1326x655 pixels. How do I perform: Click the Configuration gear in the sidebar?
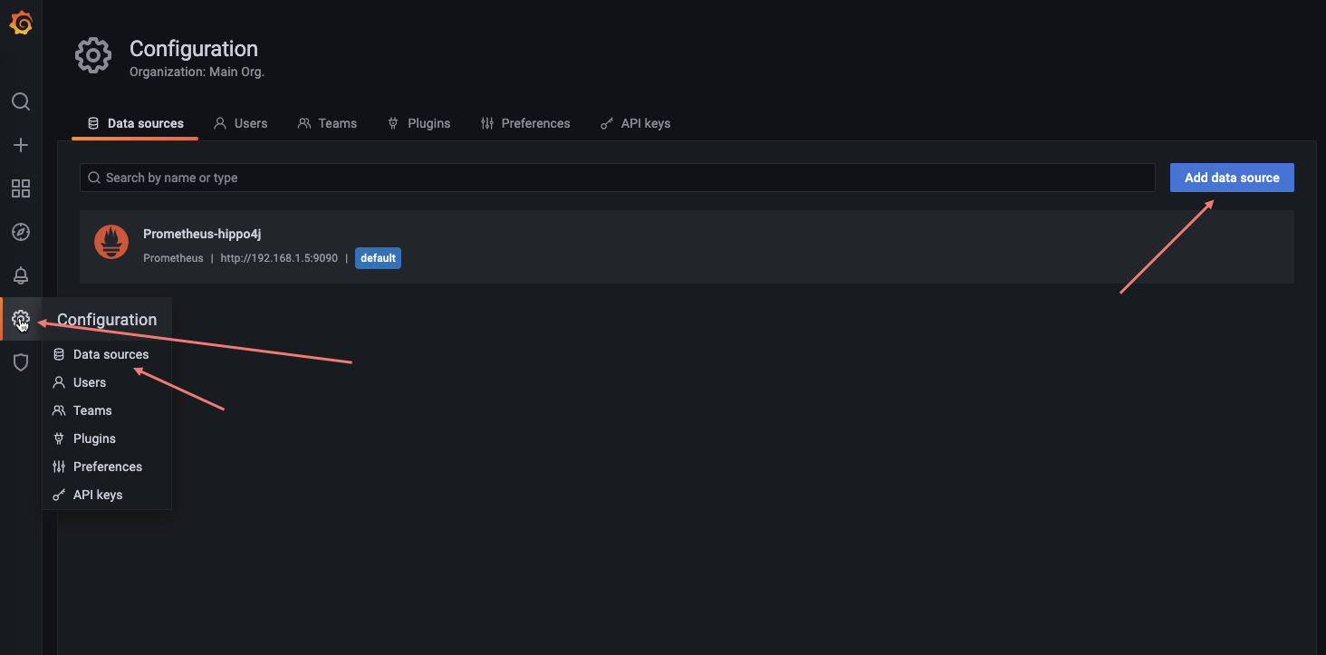point(21,319)
